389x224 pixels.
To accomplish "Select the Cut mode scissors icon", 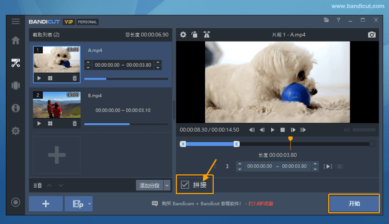I will [x=15, y=63].
